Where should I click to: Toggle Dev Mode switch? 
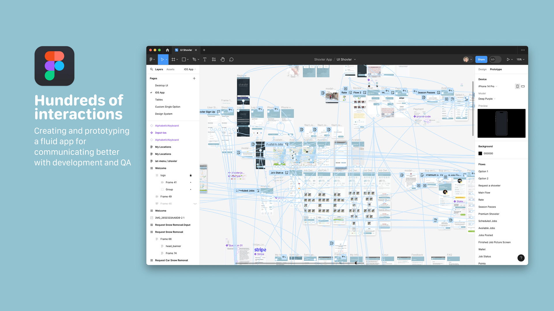pos(495,60)
